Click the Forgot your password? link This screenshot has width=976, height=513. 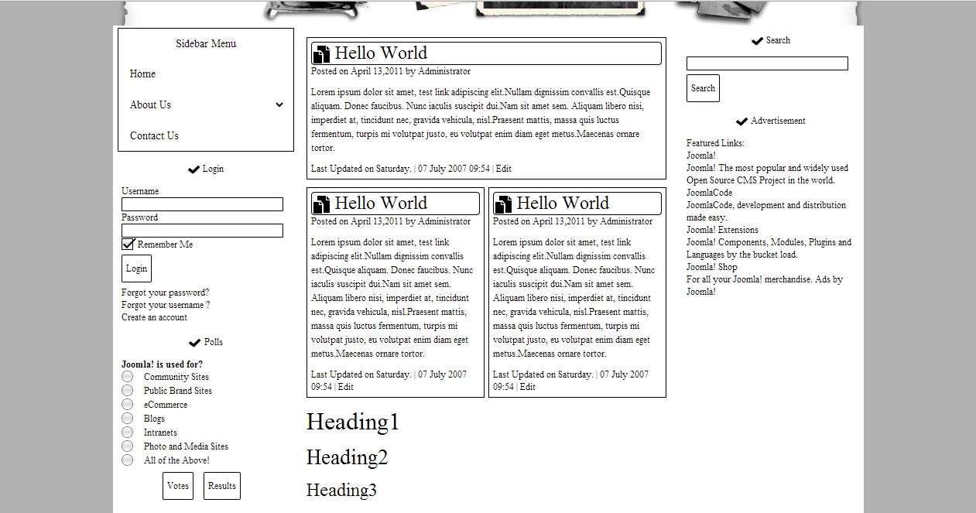click(x=165, y=293)
